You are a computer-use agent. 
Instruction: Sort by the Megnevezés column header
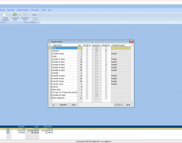point(65,45)
